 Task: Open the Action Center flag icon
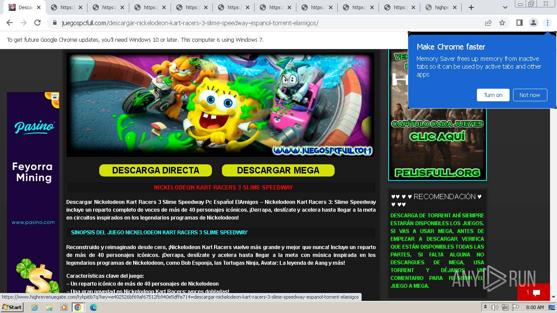click(515, 307)
